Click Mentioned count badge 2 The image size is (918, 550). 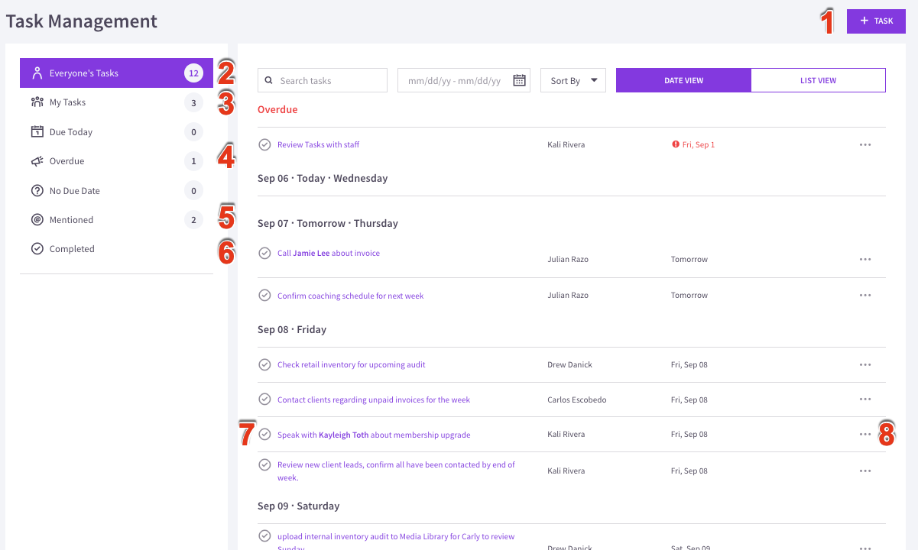(193, 220)
